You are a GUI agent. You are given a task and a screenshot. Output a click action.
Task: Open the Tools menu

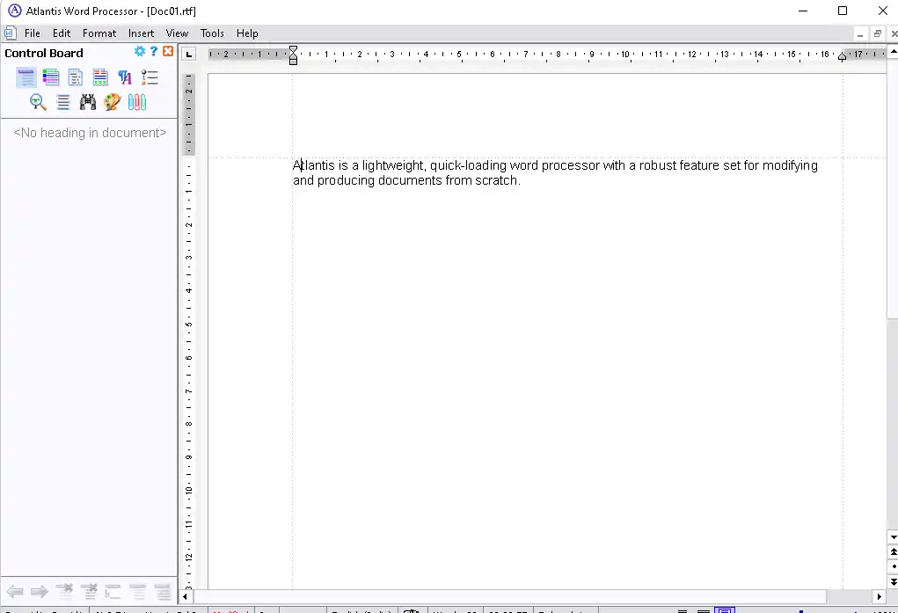tap(212, 33)
